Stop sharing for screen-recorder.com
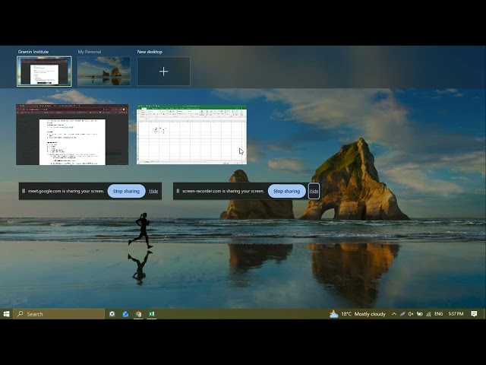486x365 pixels. click(287, 191)
